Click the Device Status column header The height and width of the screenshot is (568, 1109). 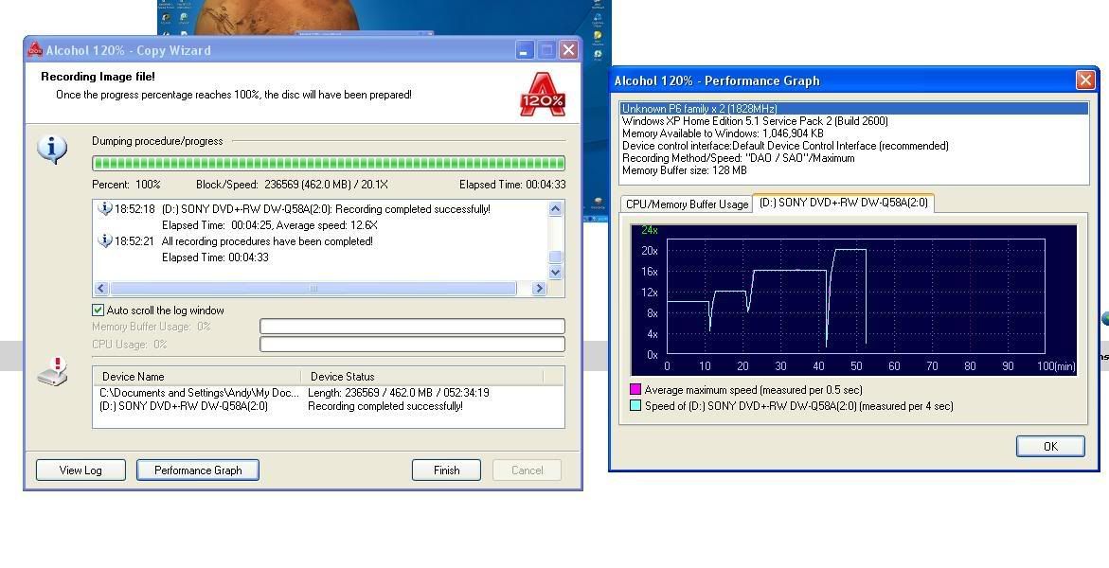coord(421,377)
